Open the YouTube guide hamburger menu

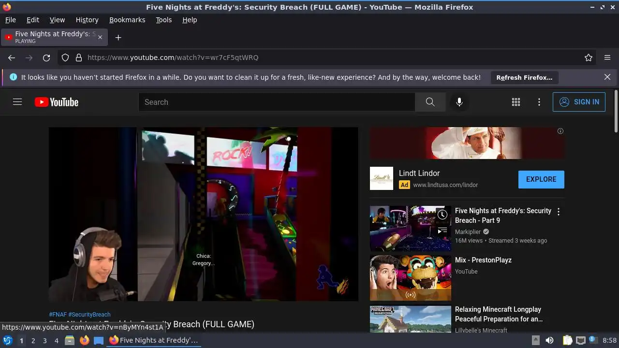pyautogui.click(x=17, y=102)
